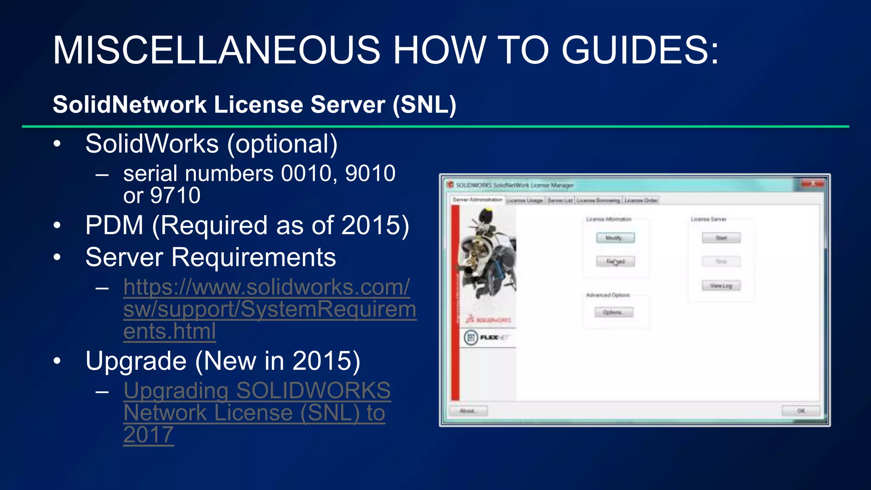Click the FlexNet logo icon
The height and width of the screenshot is (490, 871).
471,338
